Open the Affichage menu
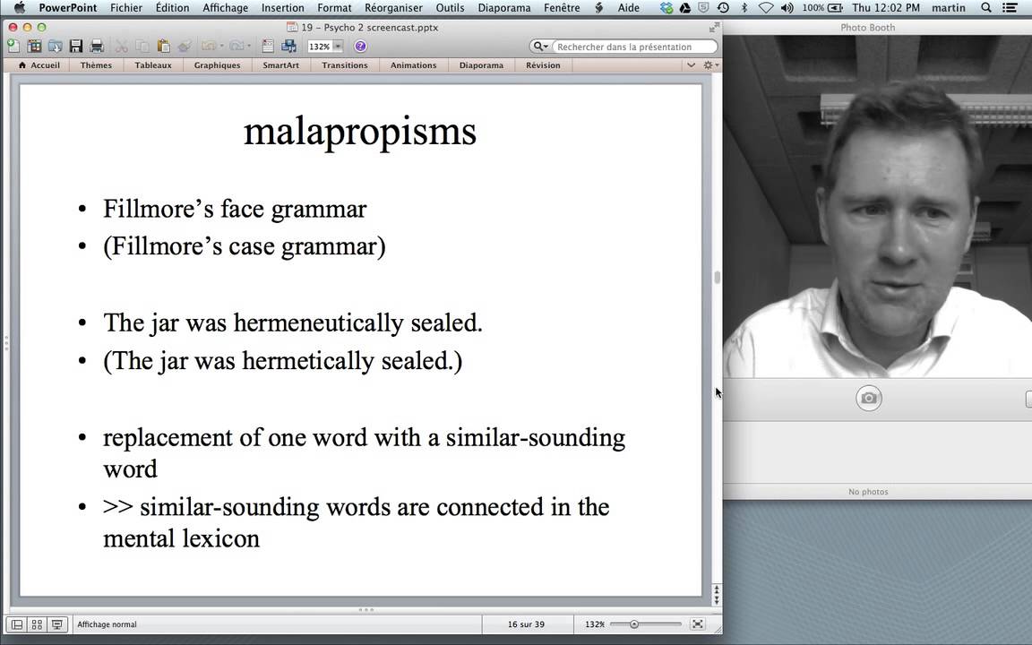Image resolution: width=1032 pixels, height=645 pixels. tap(225, 8)
